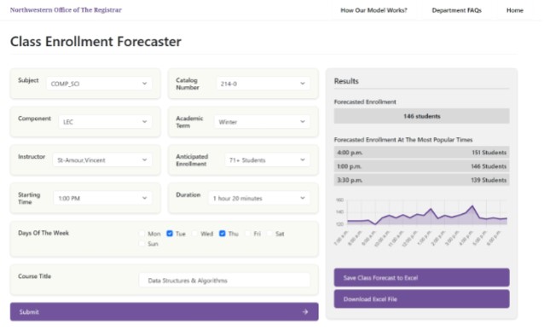
Task: Open the Starting Time dropdown
Action: 103,198
